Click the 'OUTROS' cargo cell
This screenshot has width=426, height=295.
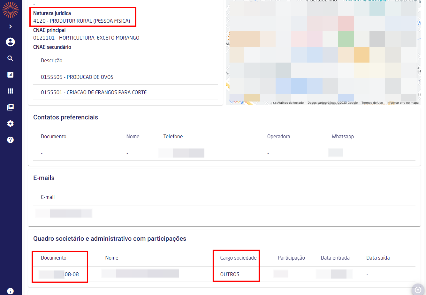[230, 275]
